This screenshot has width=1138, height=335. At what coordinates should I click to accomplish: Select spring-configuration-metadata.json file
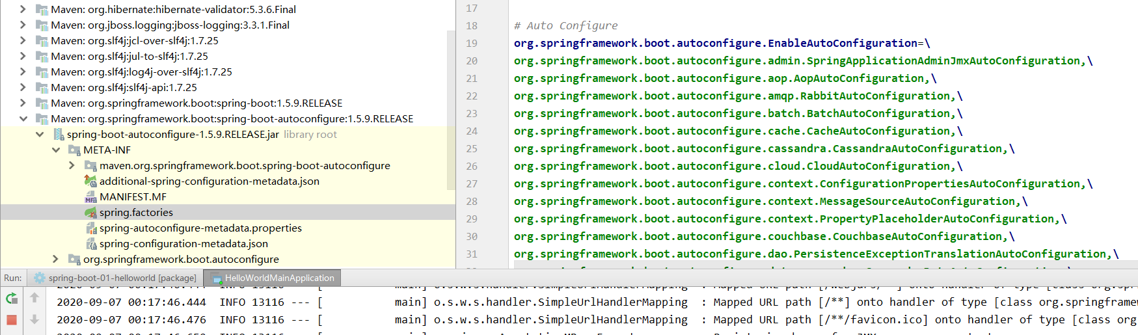183,243
